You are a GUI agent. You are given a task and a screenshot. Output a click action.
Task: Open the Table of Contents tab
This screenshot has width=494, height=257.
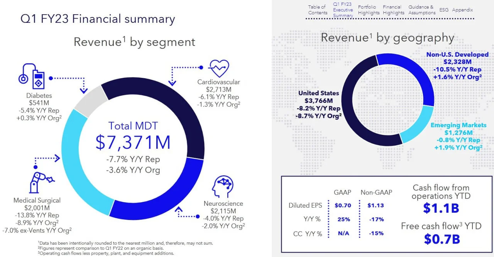pyautogui.click(x=318, y=10)
